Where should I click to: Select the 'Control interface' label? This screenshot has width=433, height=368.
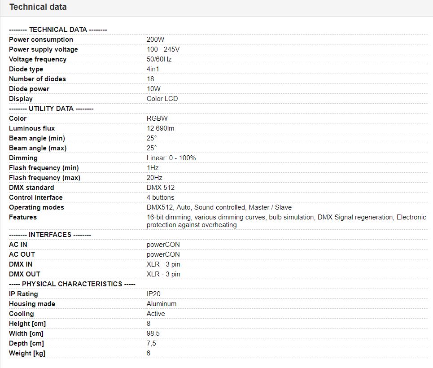35,197
